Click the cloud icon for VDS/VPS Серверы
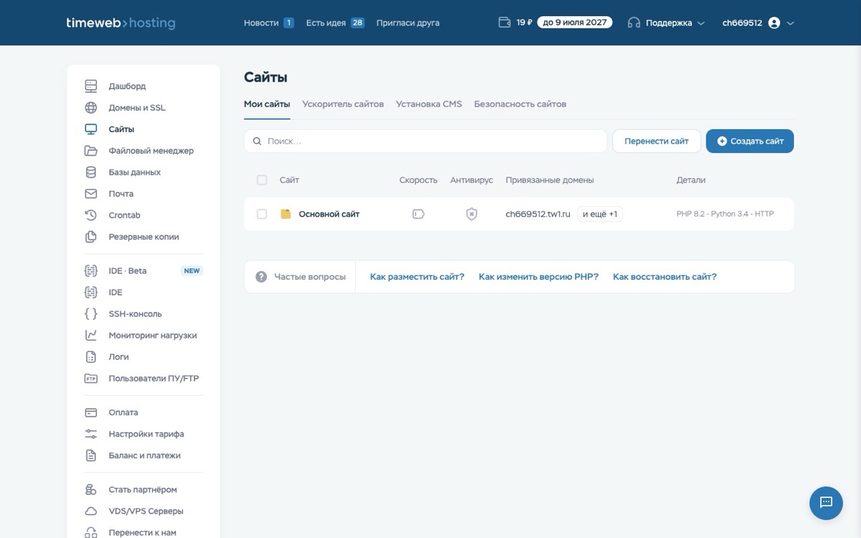The width and height of the screenshot is (861, 538). (x=91, y=511)
